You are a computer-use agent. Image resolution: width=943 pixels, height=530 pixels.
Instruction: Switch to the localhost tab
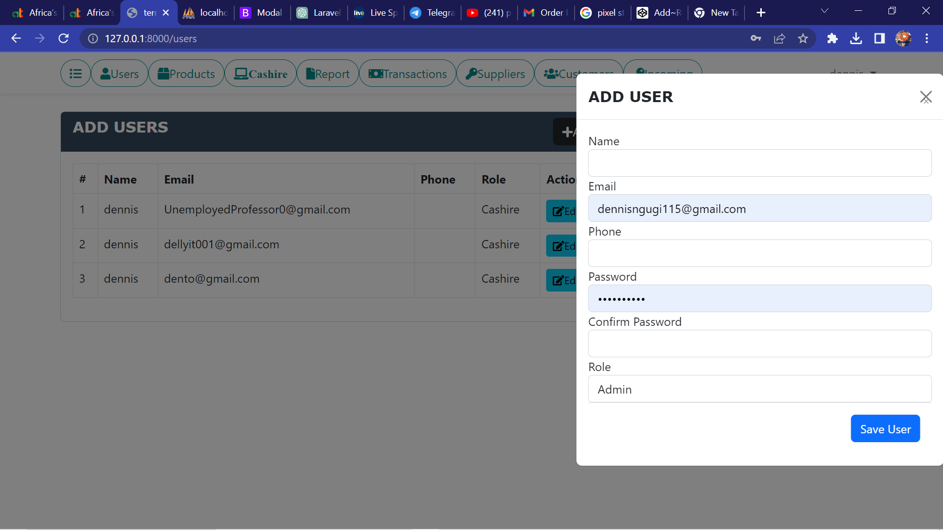(x=206, y=13)
